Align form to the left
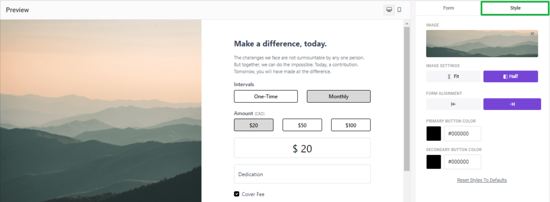 453,104
